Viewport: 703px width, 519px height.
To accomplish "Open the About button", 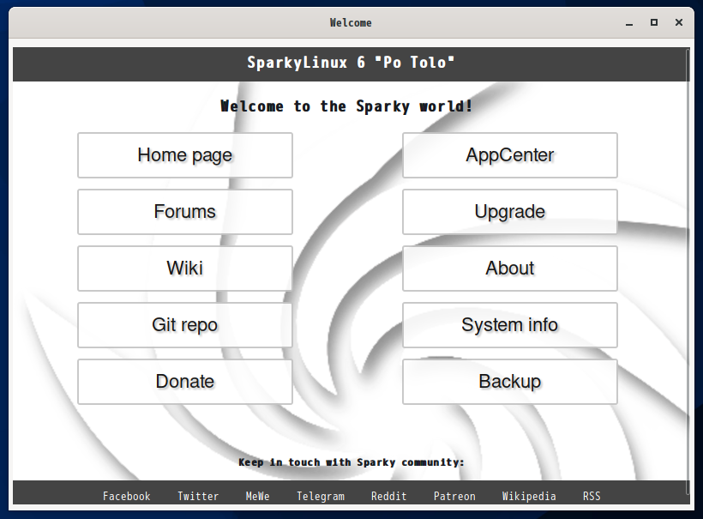I will pyautogui.click(x=510, y=269).
